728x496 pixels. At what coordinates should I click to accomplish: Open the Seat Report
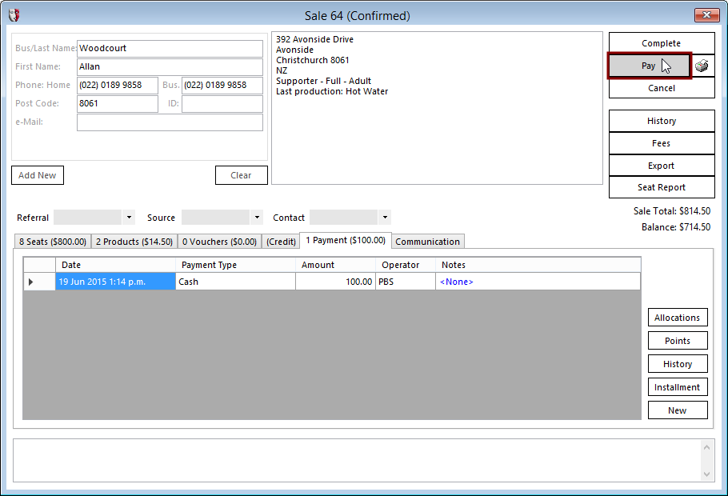[662, 187]
